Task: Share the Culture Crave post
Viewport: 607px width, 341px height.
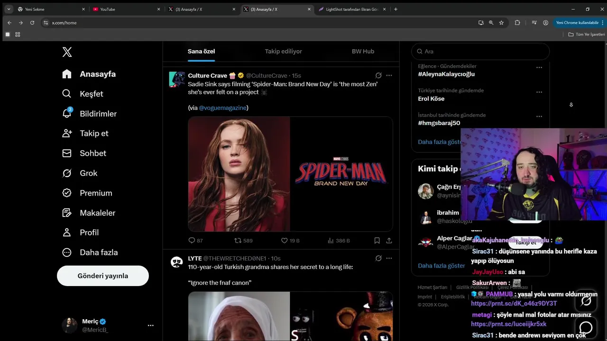Action: click(x=389, y=241)
